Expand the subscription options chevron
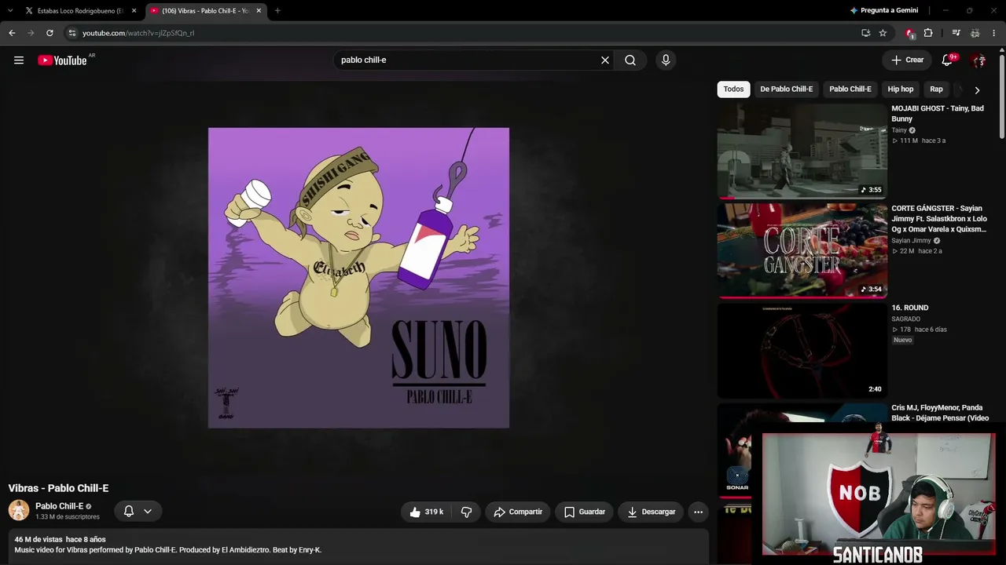Screen dimensions: 1006x565 [148, 512]
